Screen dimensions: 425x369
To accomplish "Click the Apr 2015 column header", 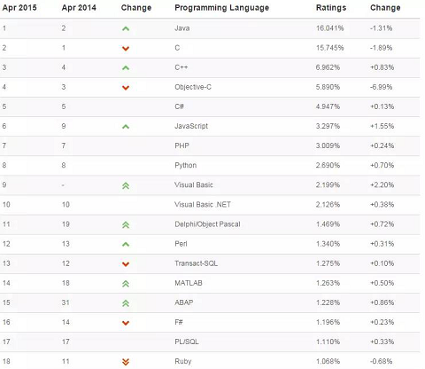I will click(x=19, y=8).
